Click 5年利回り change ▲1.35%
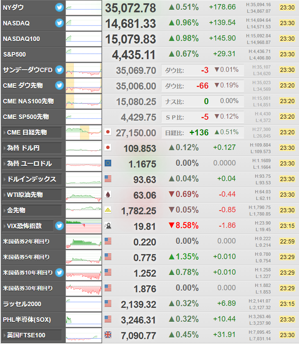Image resolution: width=299 pixels, height=344 pixels. coord(184,257)
